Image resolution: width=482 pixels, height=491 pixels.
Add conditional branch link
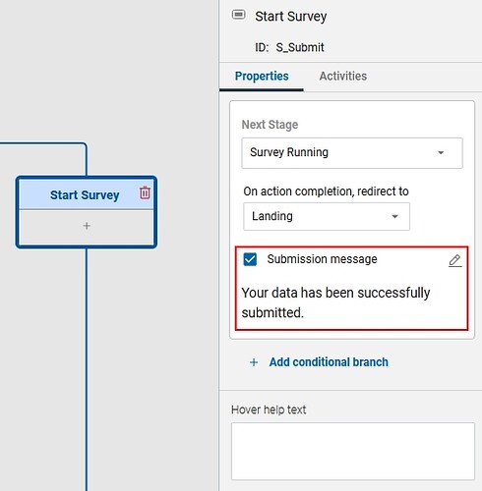click(x=329, y=362)
